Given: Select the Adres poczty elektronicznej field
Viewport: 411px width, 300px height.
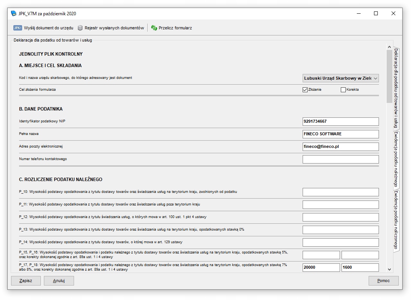Looking at the screenshot, I should (340, 147).
